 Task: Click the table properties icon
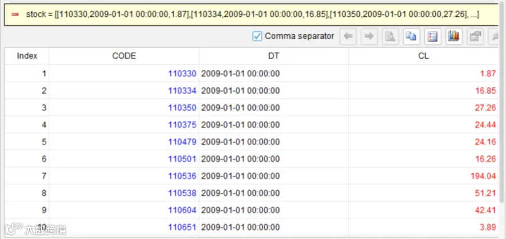click(x=475, y=36)
